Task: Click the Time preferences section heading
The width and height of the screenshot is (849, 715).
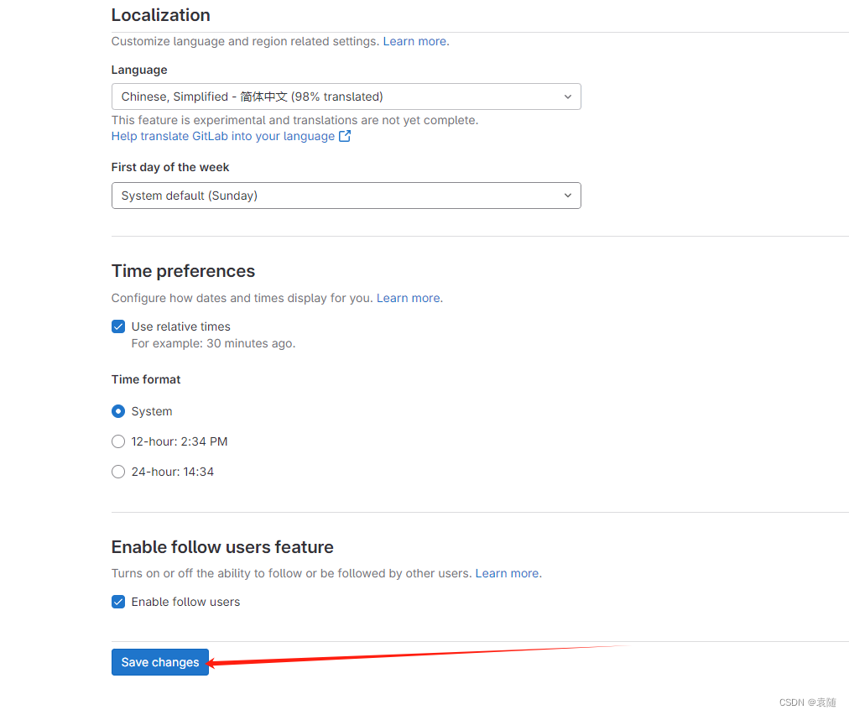Action: tap(183, 271)
